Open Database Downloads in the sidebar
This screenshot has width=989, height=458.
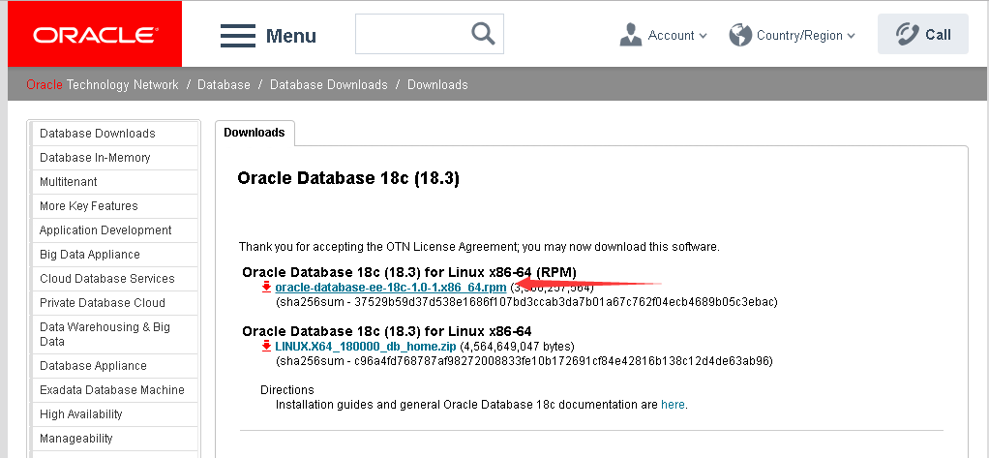[x=115, y=133]
